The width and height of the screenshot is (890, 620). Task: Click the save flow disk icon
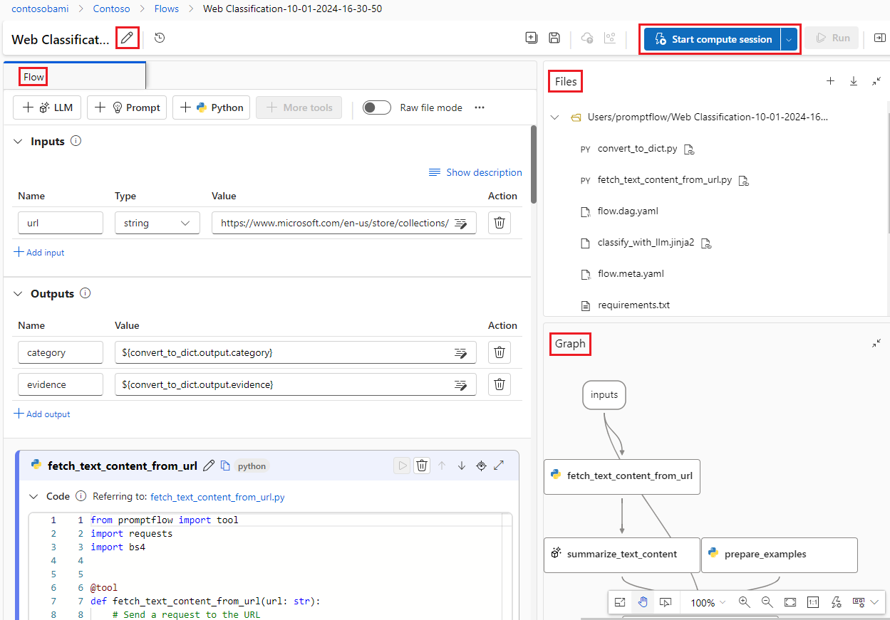click(x=554, y=38)
